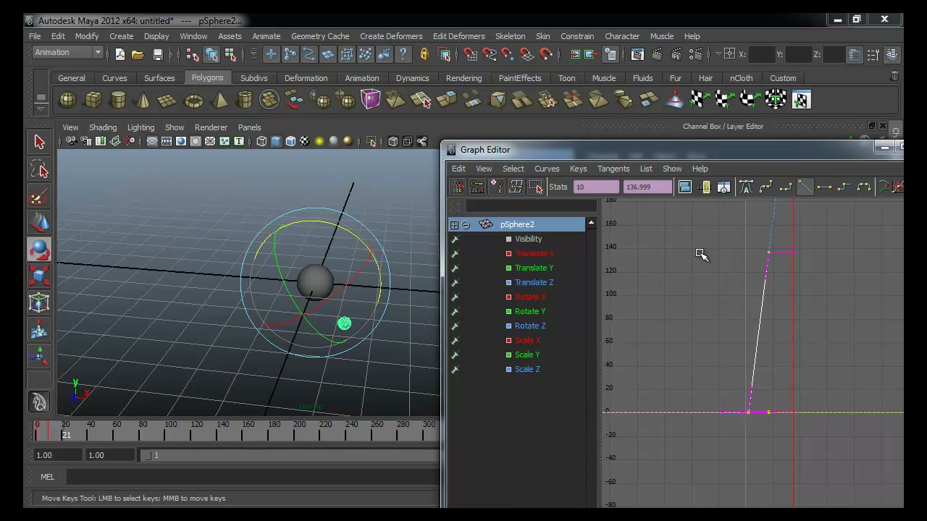
Task: Apply Stepped tangents in Graph Editor toolbar
Action: (844, 187)
